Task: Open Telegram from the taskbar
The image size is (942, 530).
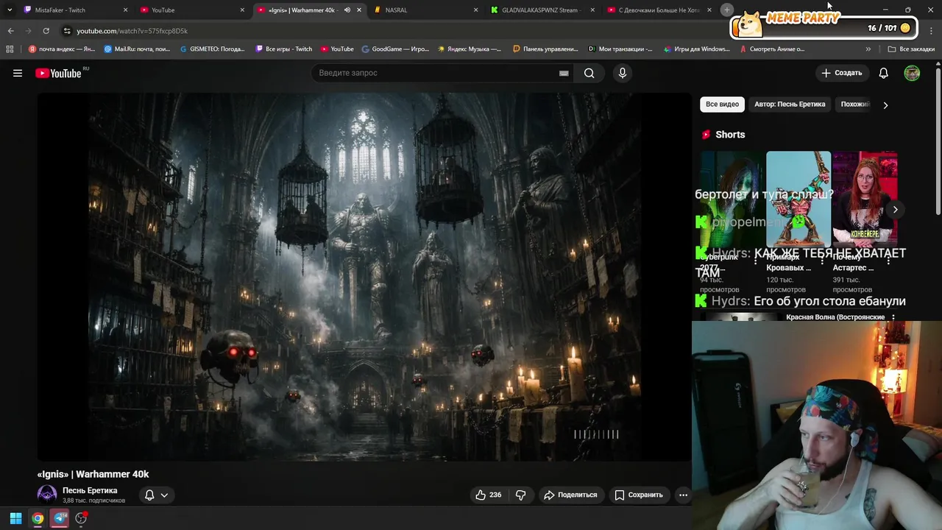Action: (60, 518)
